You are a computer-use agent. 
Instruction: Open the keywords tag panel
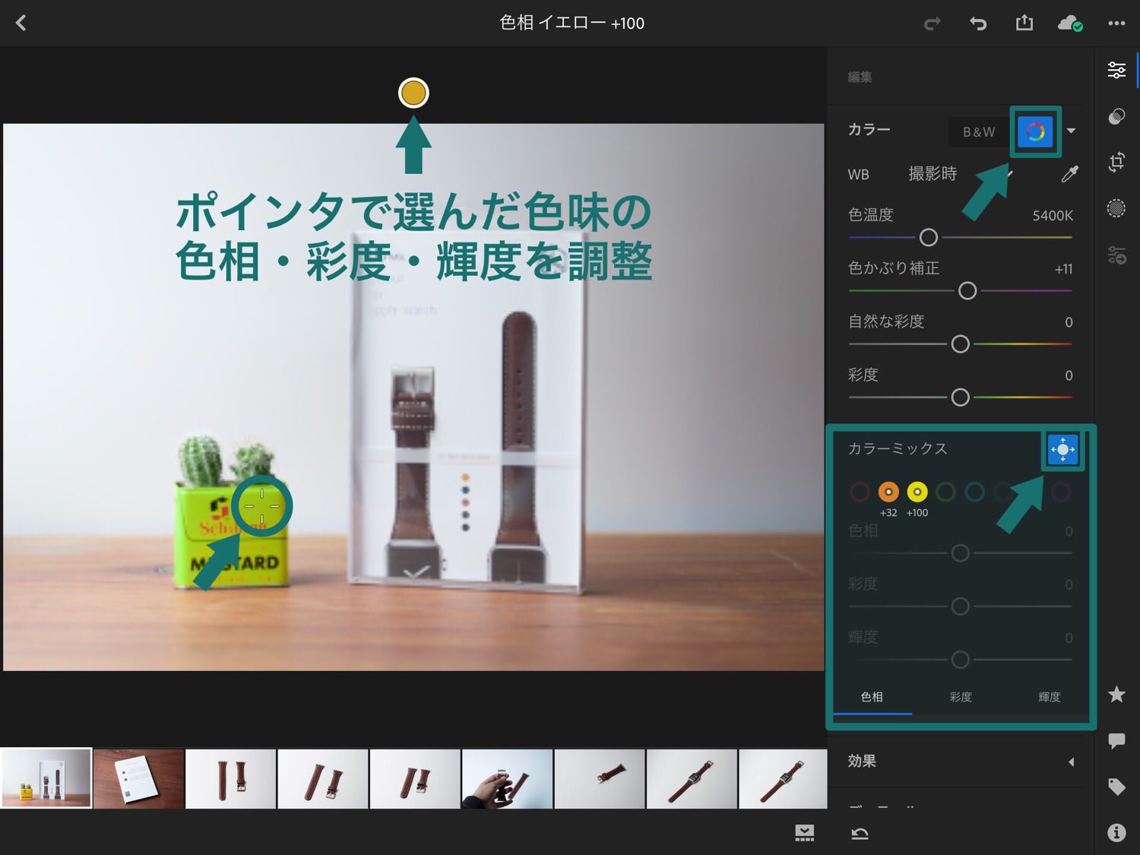click(x=1116, y=787)
